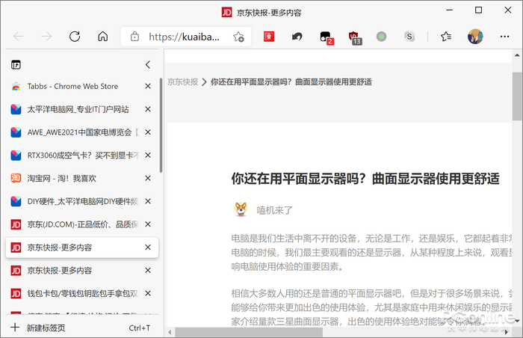Open the user profile avatar
This screenshot has width=523, height=338.
click(x=475, y=37)
